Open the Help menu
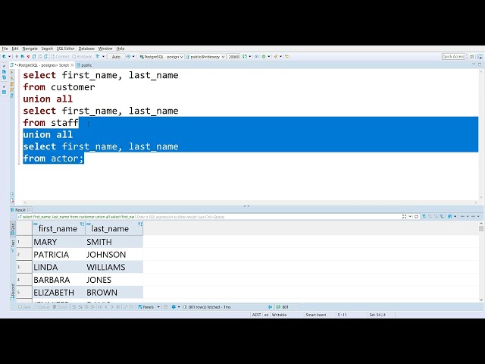 120,49
